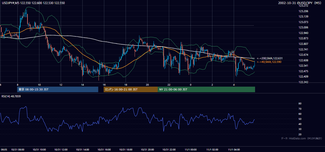Click price axis value 122.940
Screen dimensions: 325x152
coord(303,33)
